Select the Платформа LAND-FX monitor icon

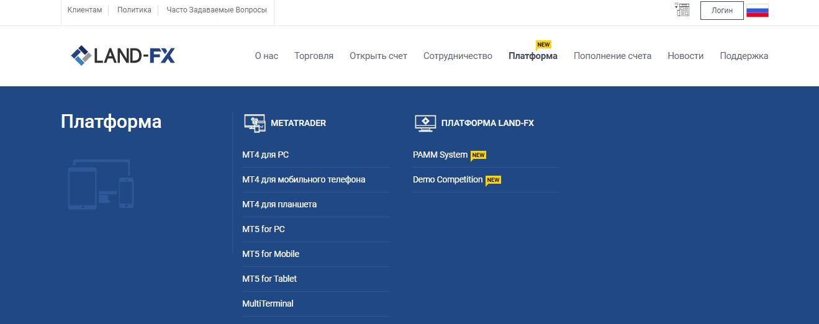pyautogui.click(x=425, y=123)
